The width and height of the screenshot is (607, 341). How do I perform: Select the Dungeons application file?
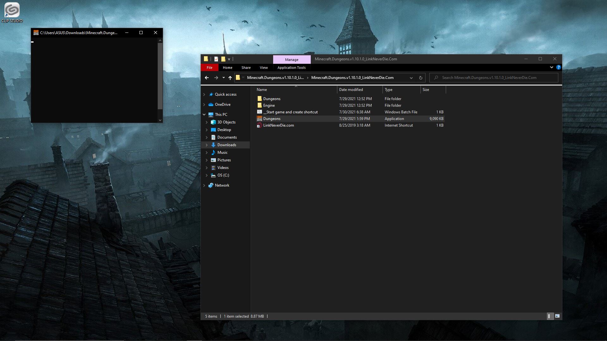pyautogui.click(x=272, y=119)
